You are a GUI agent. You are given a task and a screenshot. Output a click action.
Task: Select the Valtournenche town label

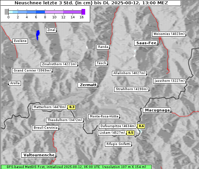coord(39,155)
